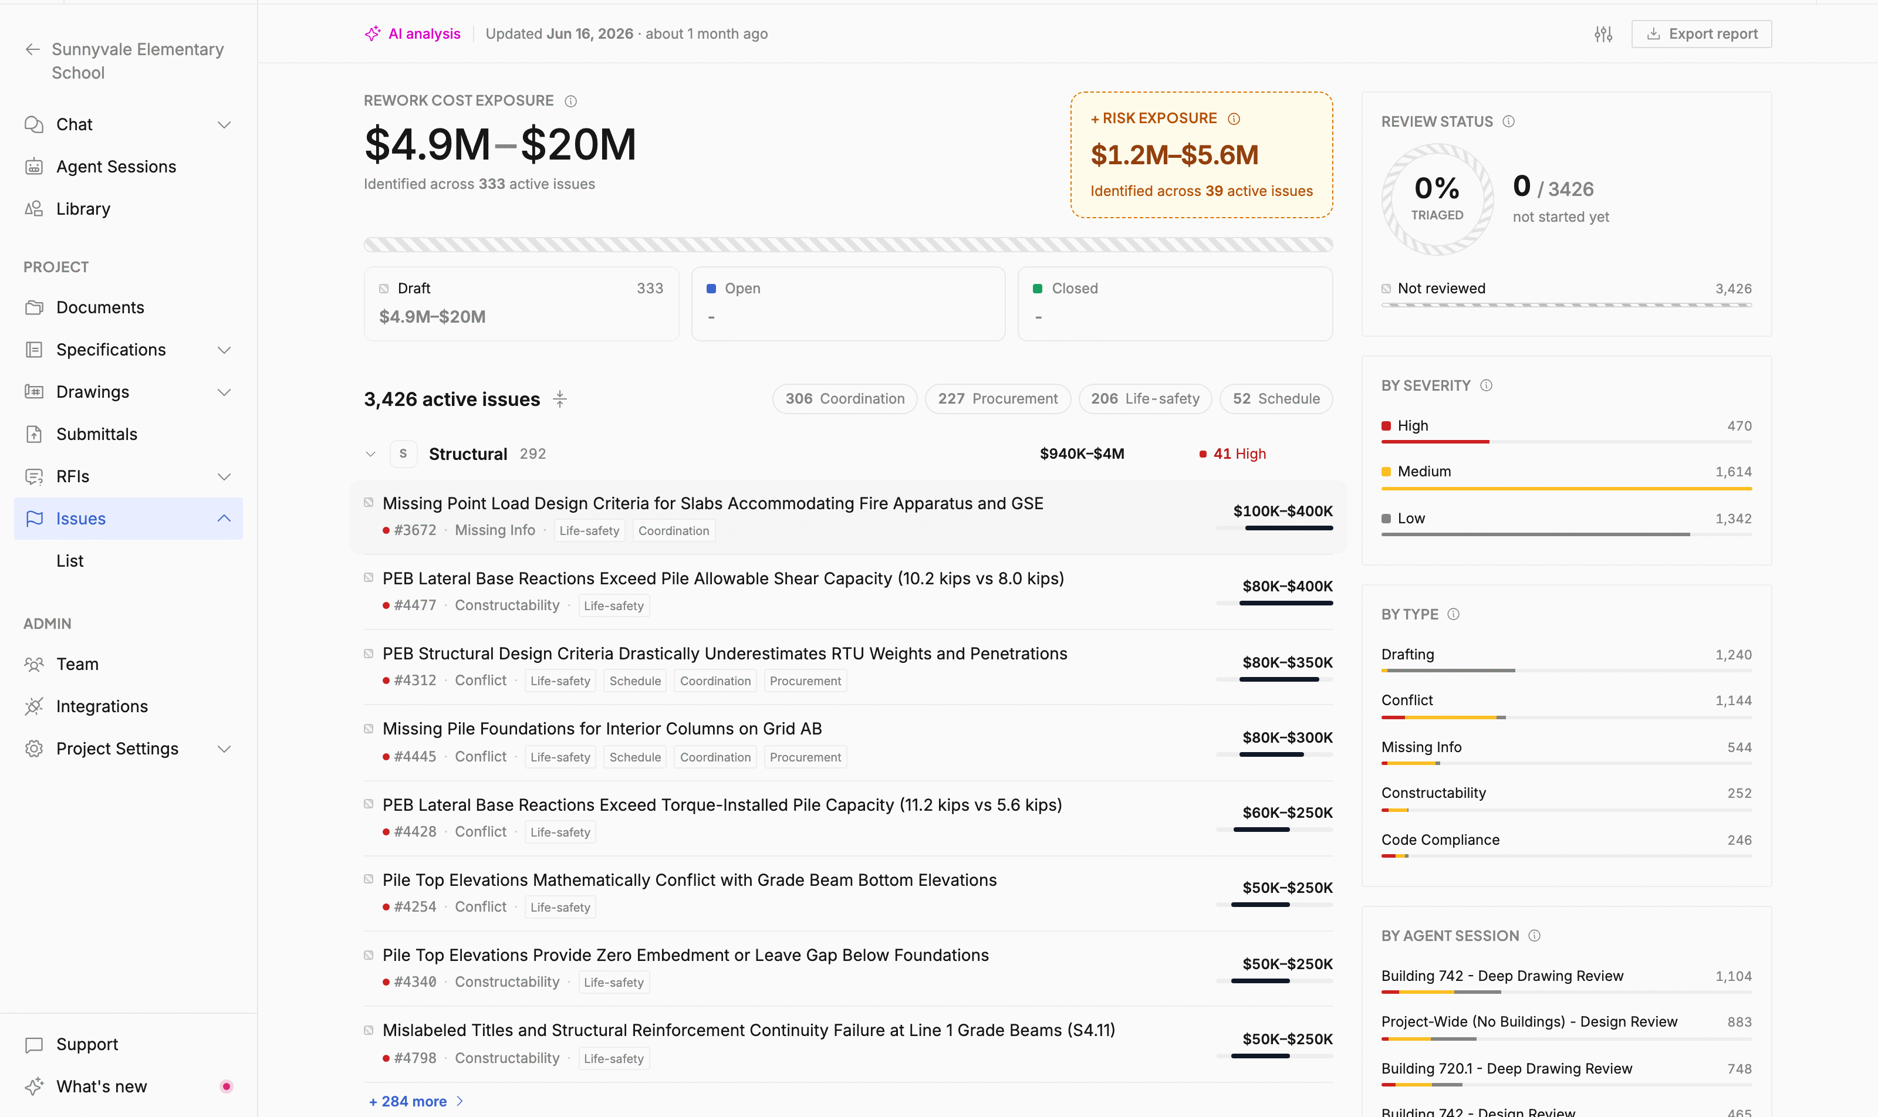Viewport: 1878px width, 1117px height.
Task: Click info icon next to By Severity
Action: pos(1486,385)
